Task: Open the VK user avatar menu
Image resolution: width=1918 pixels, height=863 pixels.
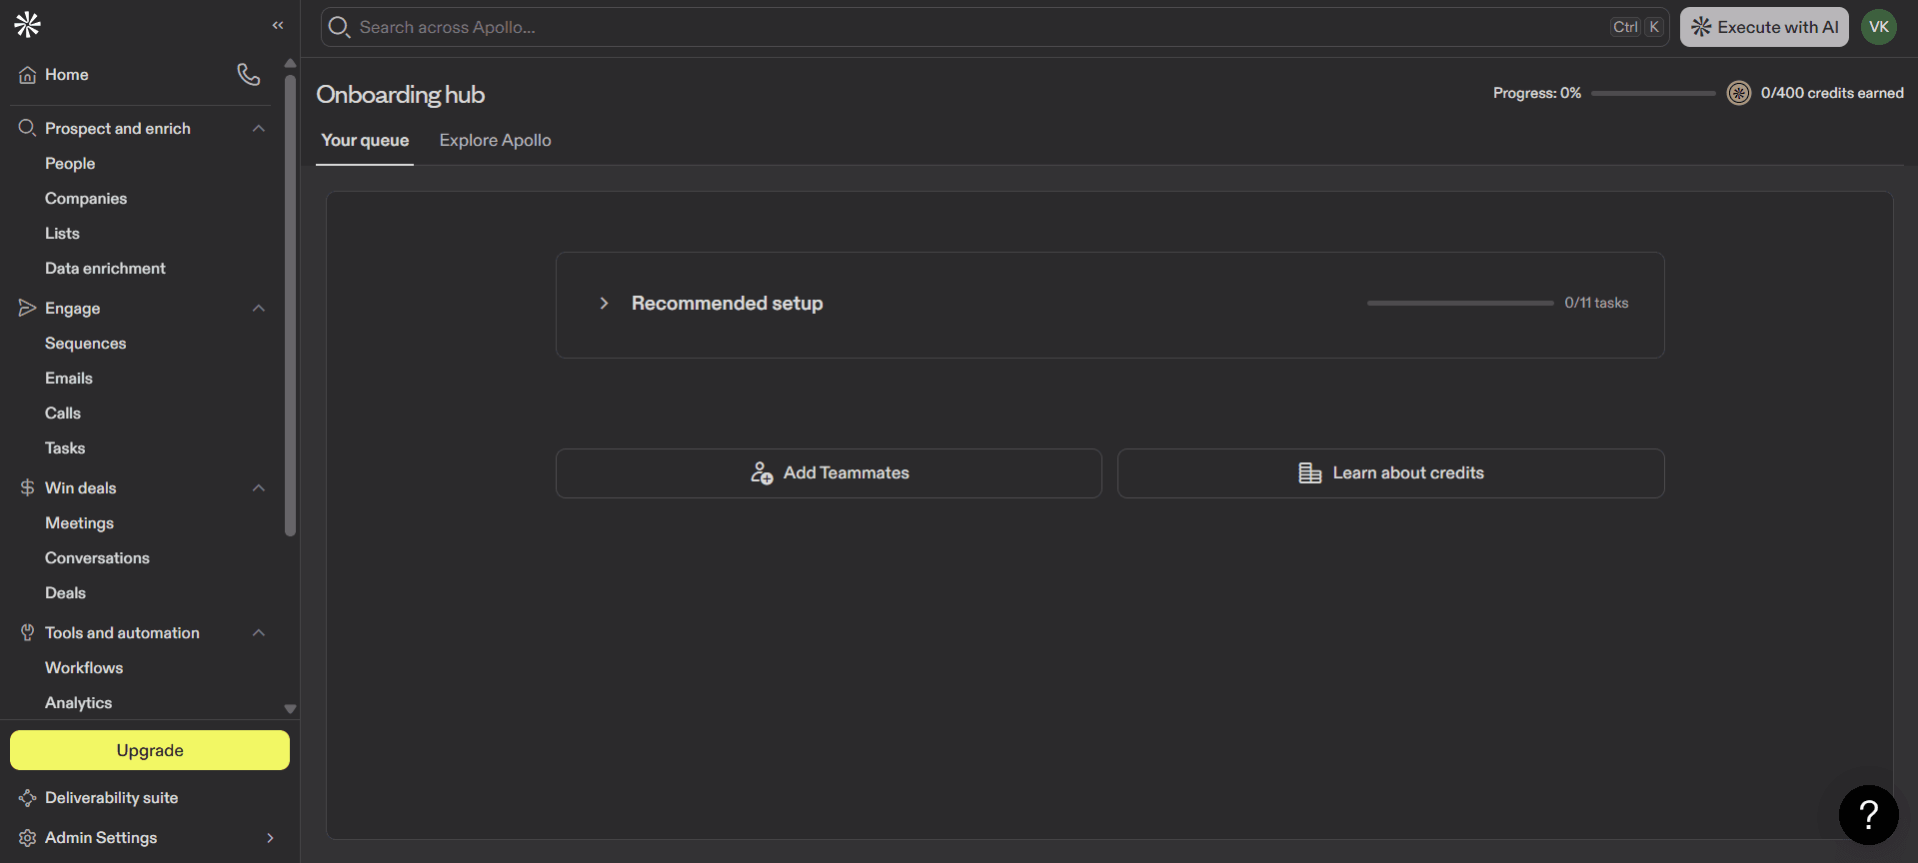Action: click(1879, 27)
